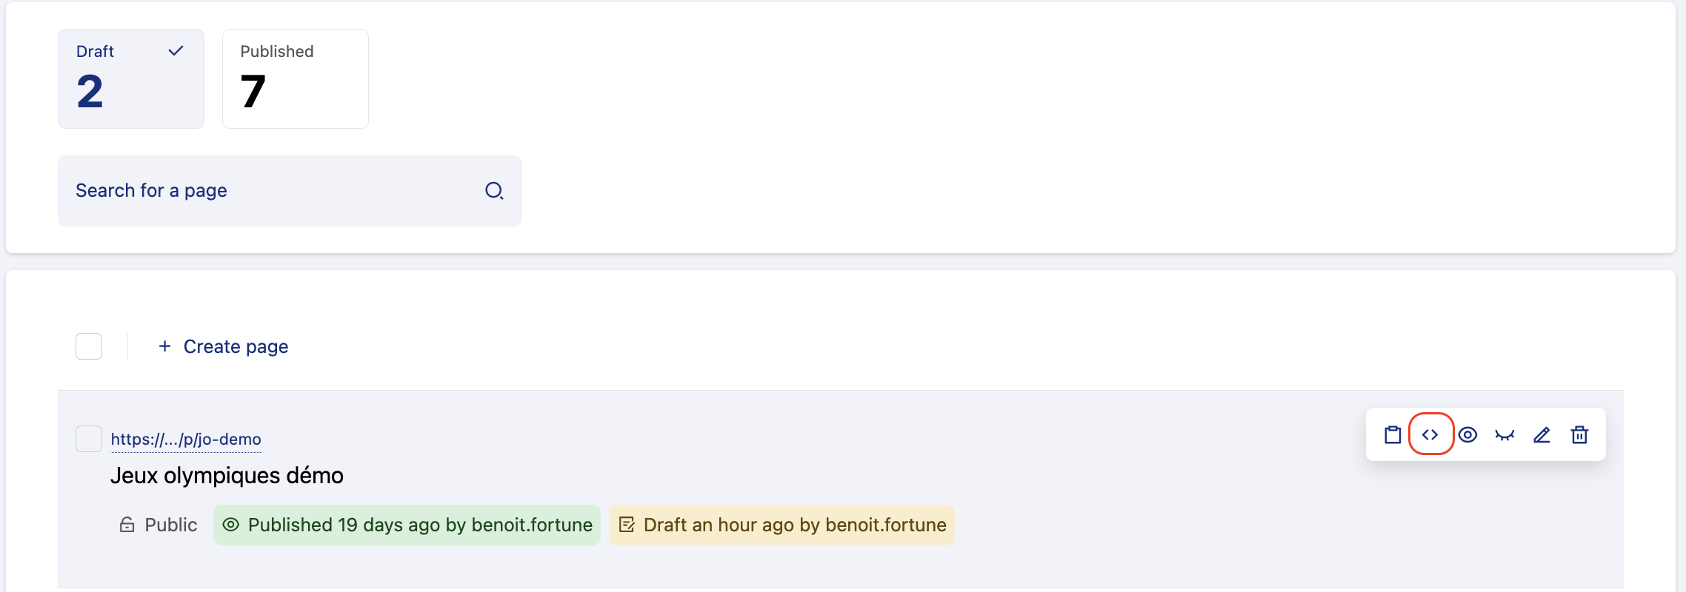The image size is (1686, 592).
Task: Click the closed-eye unpublish icon
Action: 1505,435
